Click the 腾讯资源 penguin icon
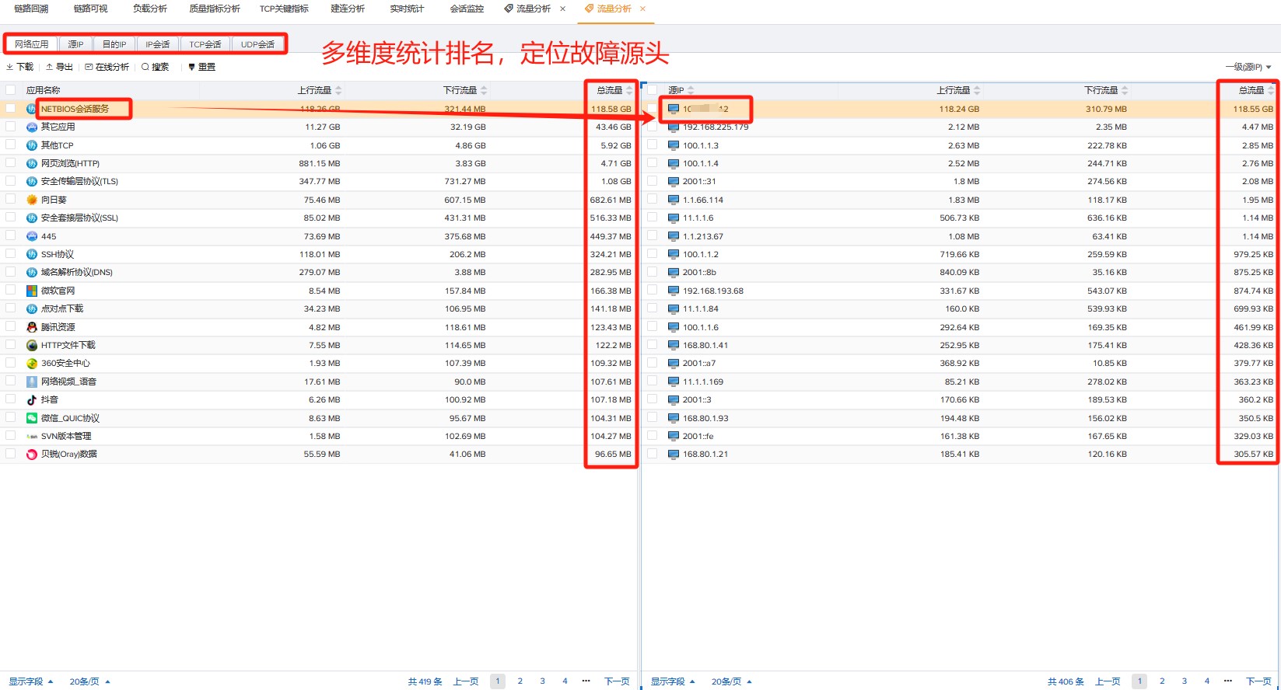The width and height of the screenshot is (1281, 690). [x=32, y=327]
